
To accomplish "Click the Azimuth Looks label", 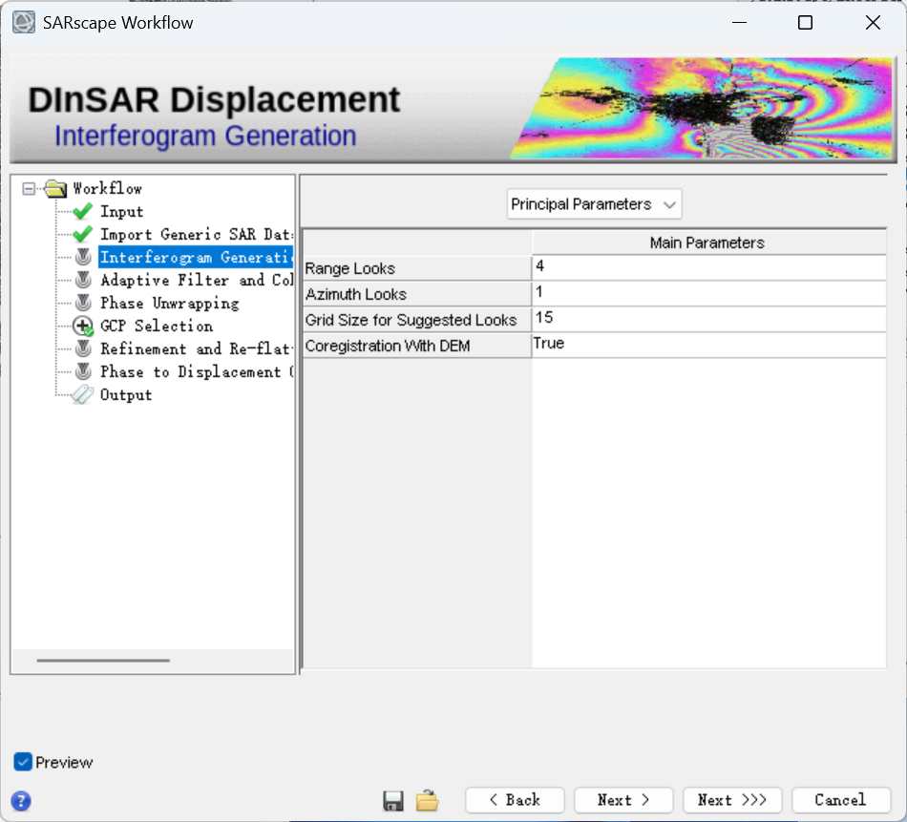I will 356,294.
